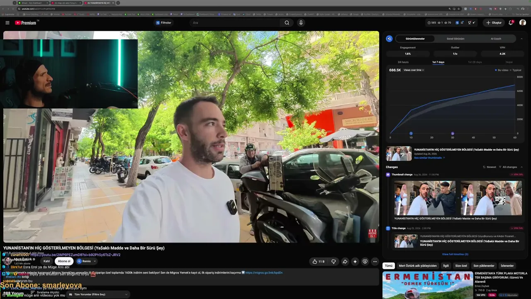The height and width of the screenshot is (299, 531).
Task: Click the main video player frame
Action: tap(191, 137)
